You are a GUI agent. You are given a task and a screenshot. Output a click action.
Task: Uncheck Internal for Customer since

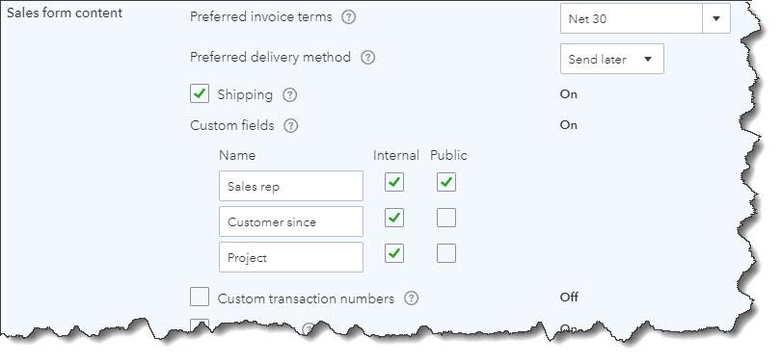click(394, 218)
